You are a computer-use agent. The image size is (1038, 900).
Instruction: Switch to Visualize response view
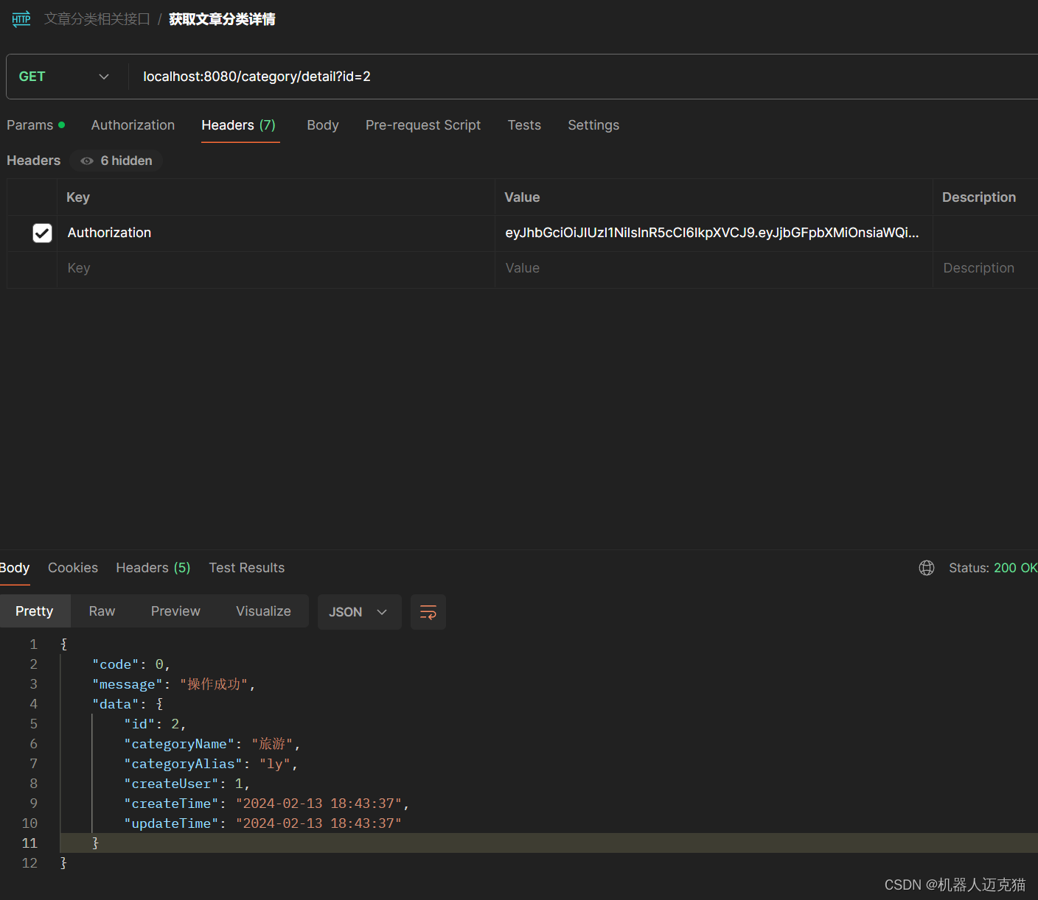pyautogui.click(x=263, y=611)
